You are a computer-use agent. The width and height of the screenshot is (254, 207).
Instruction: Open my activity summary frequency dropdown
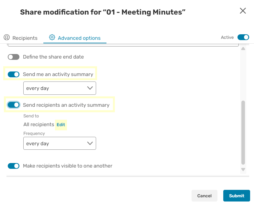60,88
